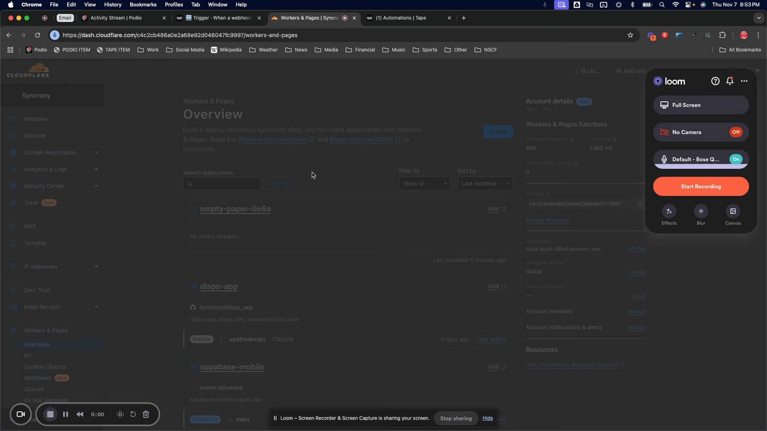Open Loom more options menu
This screenshot has width=767, height=431.
click(744, 81)
